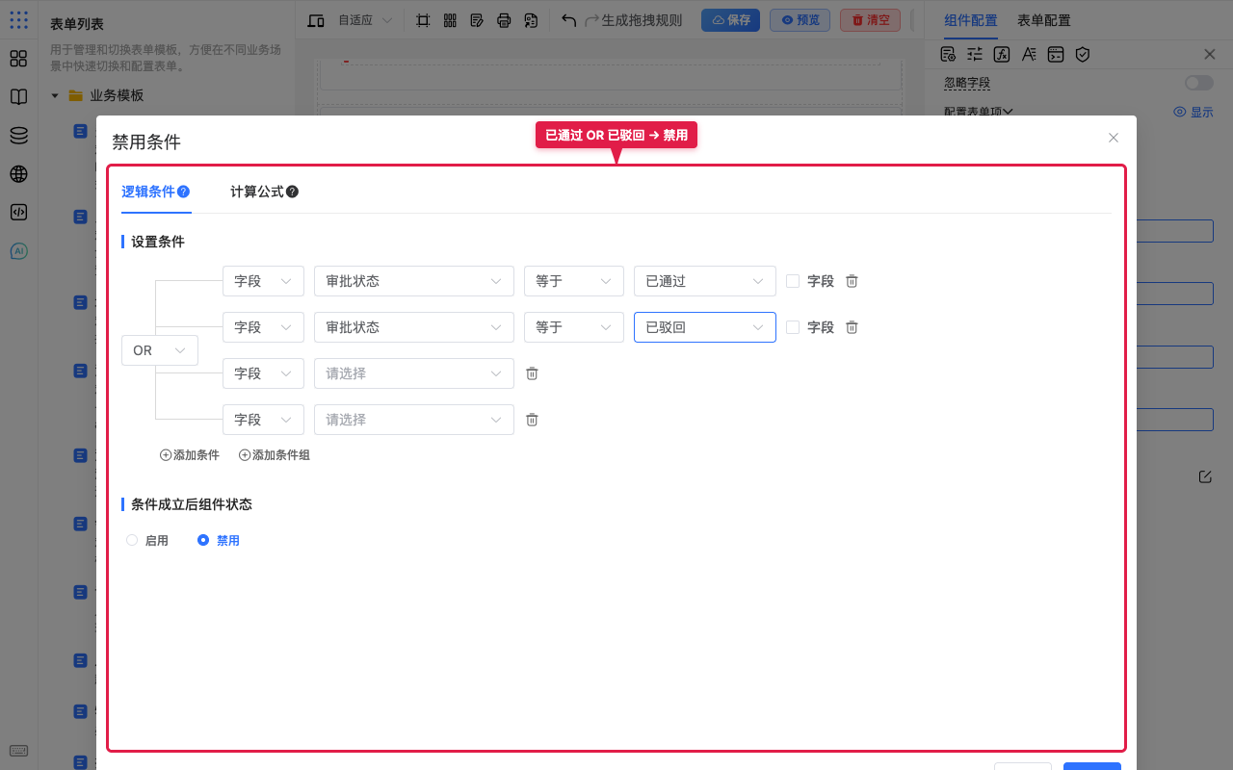The image size is (1233, 770).
Task: Click the dotted grid app launcher icon
Action: coord(18,20)
